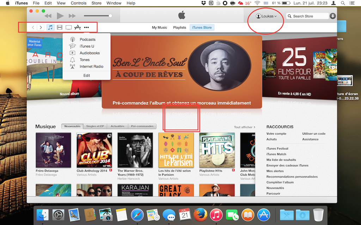Go forward with the right arrow
The height and width of the screenshot is (225, 361).
coord(41,27)
